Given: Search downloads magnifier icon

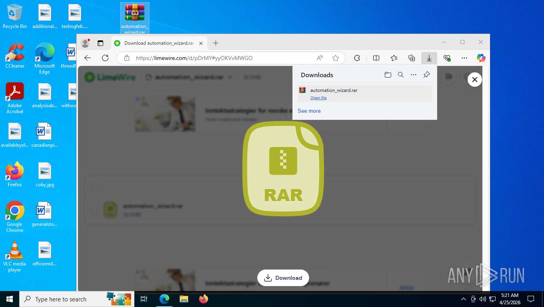Looking at the screenshot, I should click(x=400, y=75).
